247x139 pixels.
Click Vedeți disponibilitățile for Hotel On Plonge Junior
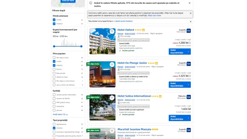coord(180,85)
